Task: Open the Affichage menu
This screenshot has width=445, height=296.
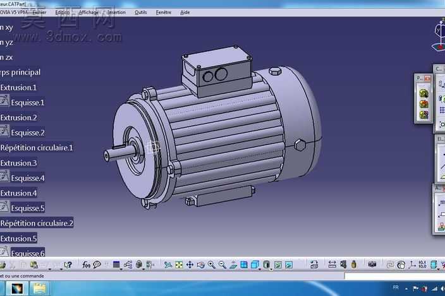Action: click(88, 13)
